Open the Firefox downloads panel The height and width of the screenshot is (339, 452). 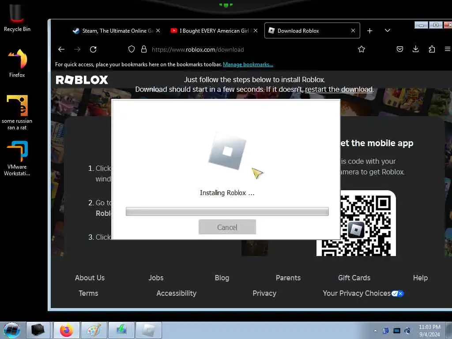pyautogui.click(x=415, y=49)
